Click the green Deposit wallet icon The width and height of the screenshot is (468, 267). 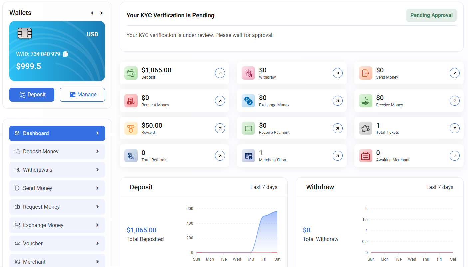[x=131, y=73]
